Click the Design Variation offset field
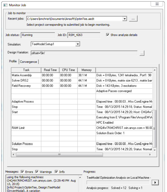The image size is (167, 192). (x=84, y=53)
